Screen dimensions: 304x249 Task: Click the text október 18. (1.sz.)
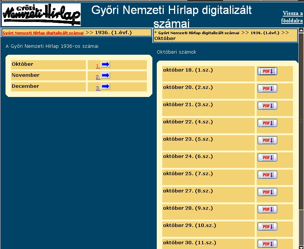pos(188,70)
